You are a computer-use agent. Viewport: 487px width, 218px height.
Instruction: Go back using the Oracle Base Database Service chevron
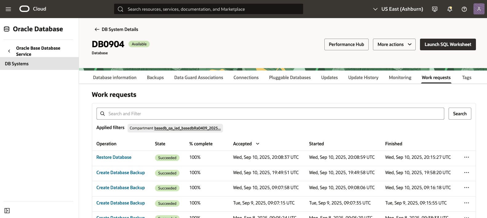pos(9,51)
